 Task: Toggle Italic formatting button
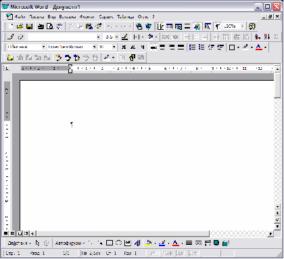133,47
